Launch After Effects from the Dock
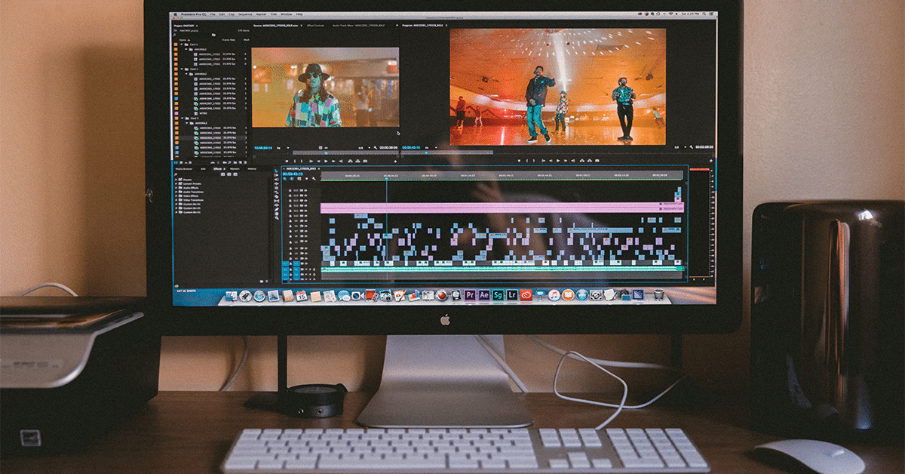905x474 pixels. coord(484,294)
